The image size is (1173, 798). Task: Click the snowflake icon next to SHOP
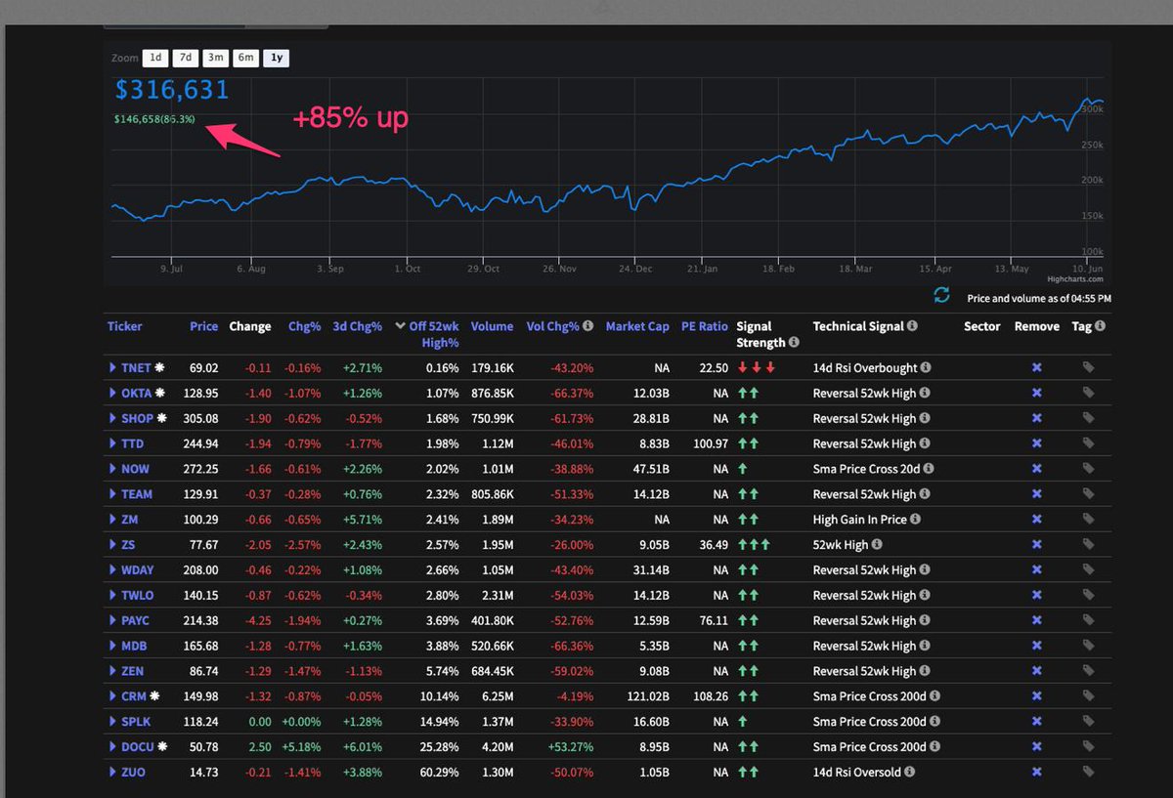[161, 418]
